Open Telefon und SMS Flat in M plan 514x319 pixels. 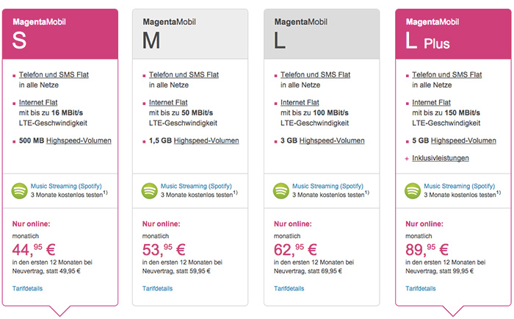click(x=184, y=75)
